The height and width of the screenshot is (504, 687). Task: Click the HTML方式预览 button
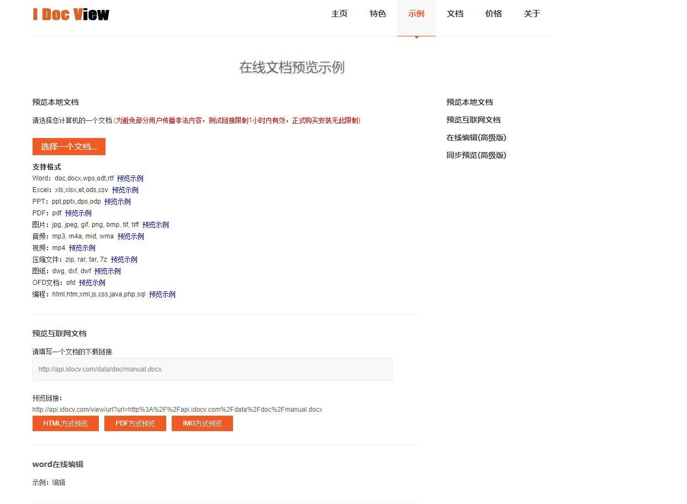tap(65, 423)
